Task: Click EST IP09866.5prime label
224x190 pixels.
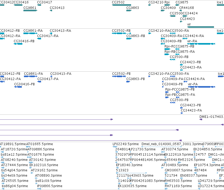Action: (x=50, y=186)
